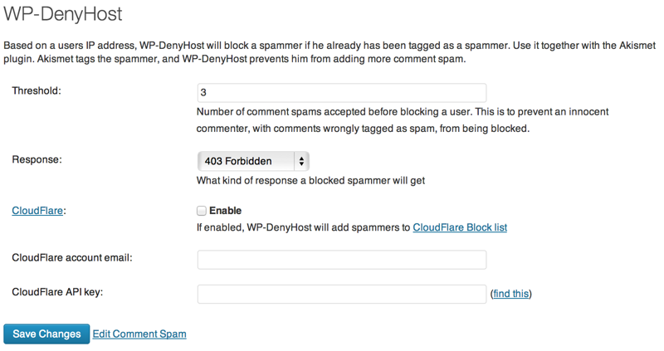Viewport: 664px width, 351px height.
Task: Follow the CloudFlare Block list link
Action: pos(460,227)
